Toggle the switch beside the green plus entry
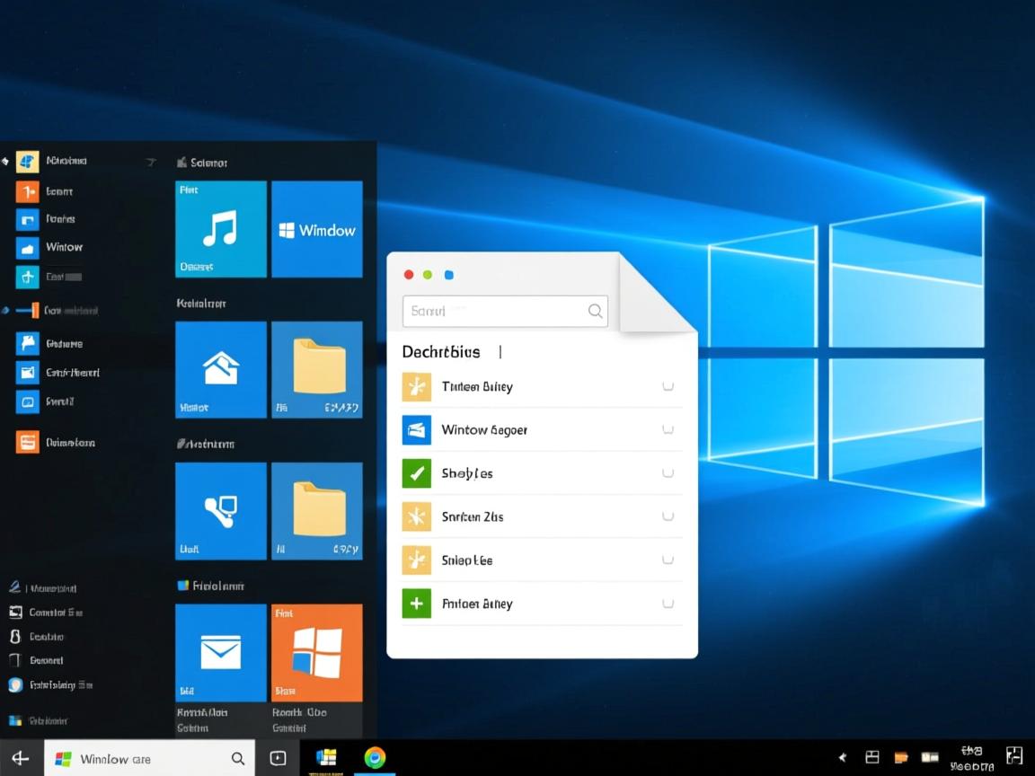The height and width of the screenshot is (776, 1035). click(x=668, y=604)
